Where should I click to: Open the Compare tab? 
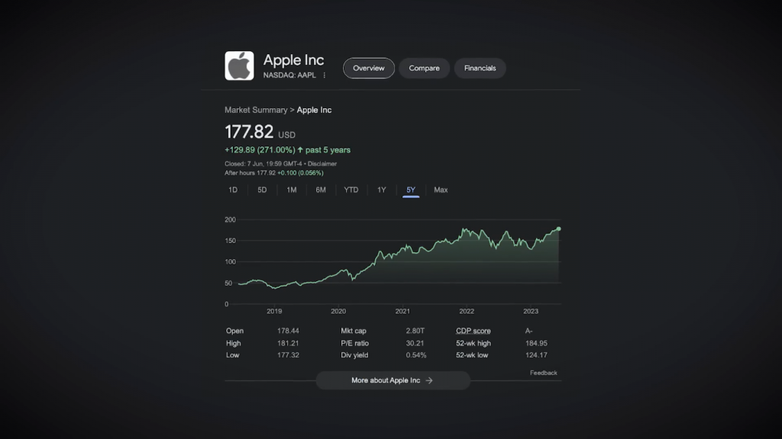pyautogui.click(x=424, y=68)
